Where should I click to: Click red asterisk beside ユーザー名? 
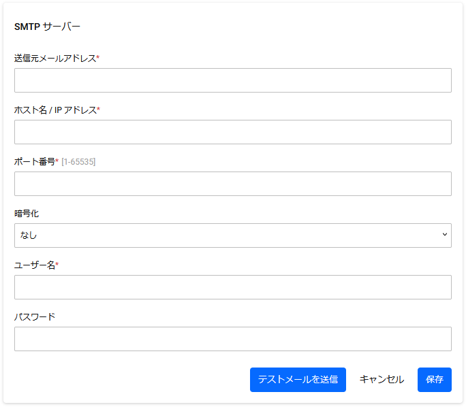coord(57,263)
